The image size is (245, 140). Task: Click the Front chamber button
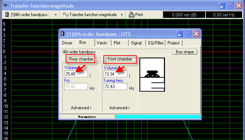[x=120, y=59]
